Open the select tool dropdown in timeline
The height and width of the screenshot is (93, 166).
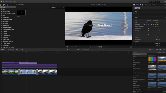pos(22,50)
